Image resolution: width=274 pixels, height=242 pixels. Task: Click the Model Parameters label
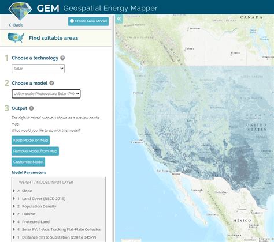29,172
